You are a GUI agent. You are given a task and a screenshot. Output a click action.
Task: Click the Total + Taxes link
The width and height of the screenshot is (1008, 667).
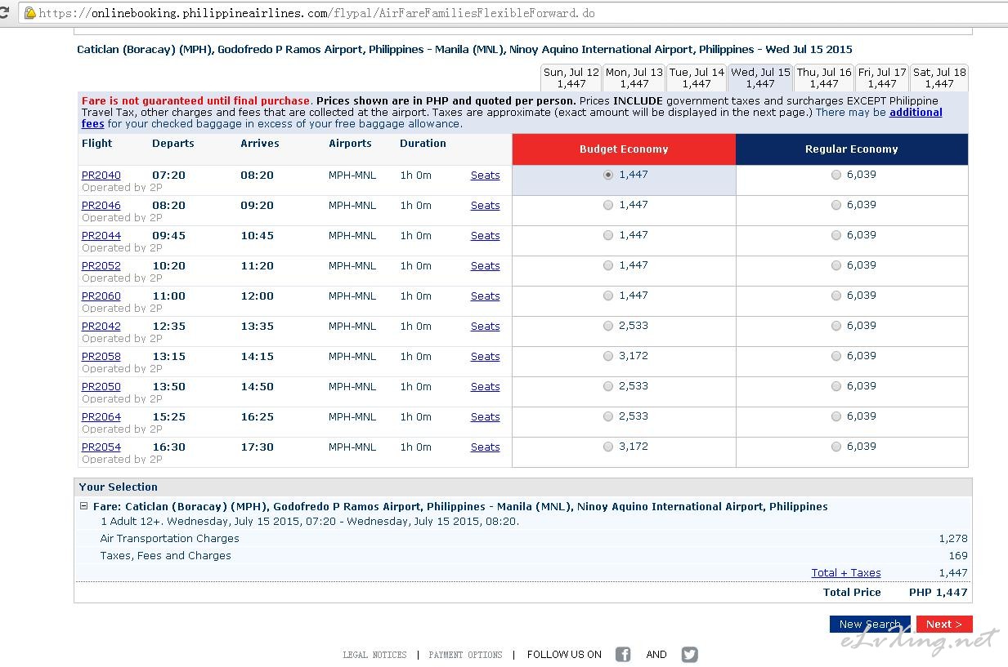coord(846,573)
